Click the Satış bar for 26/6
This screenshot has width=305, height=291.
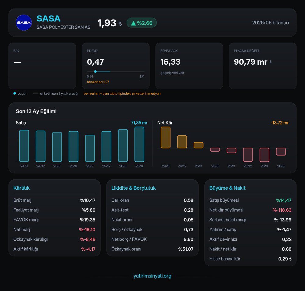(139, 144)
